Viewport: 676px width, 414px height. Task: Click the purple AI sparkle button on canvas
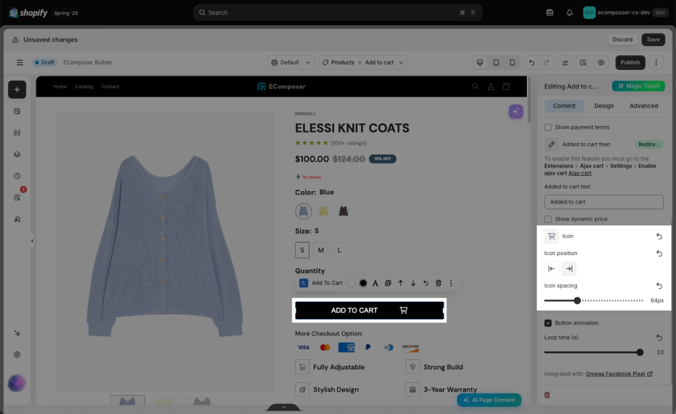point(516,111)
